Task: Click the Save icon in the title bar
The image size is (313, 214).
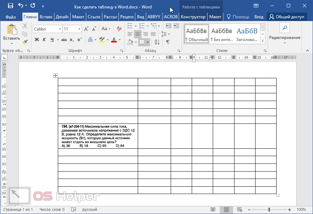Action: tap(10, 6)
